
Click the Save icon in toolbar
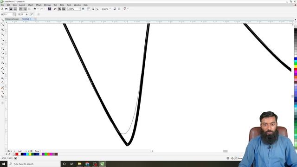pos(11,9)
